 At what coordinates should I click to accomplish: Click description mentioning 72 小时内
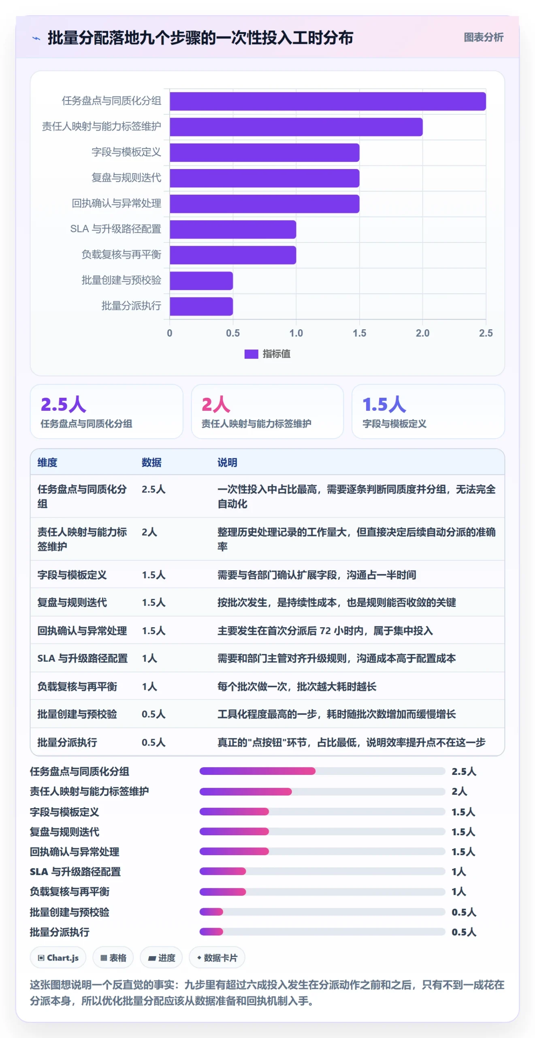[x=325, y=631]
